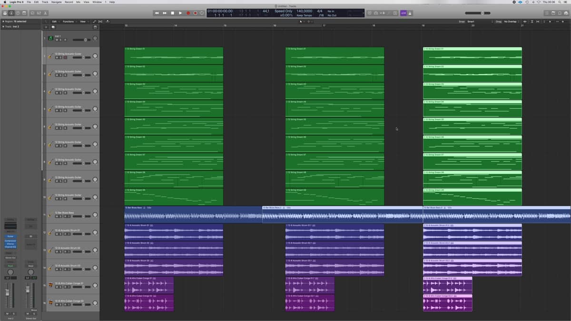571x321 pixels.
Task: Open the Editors scissors icon
Action: click(x=46, y=13)
